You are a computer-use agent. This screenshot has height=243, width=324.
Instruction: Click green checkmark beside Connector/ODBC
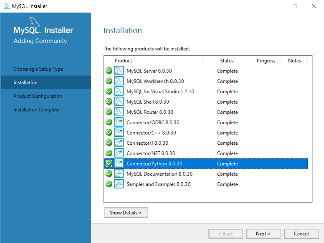tap(109, 122)
